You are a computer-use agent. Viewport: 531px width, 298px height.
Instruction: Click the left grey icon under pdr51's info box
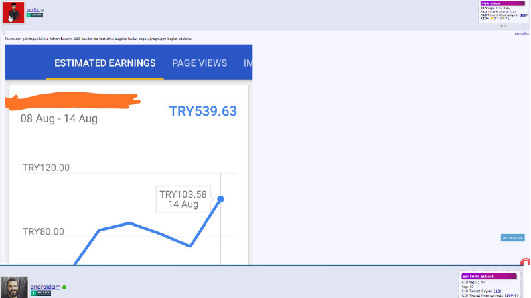502,26
